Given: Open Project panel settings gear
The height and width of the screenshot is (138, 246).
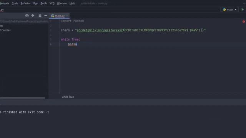Looking at the screenshot, I should [40, 16].
